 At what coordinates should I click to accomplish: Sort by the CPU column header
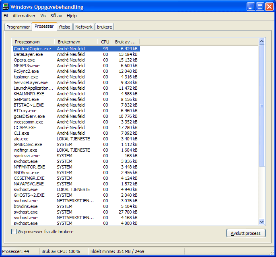pyautogui.click(x=105, y=42)
